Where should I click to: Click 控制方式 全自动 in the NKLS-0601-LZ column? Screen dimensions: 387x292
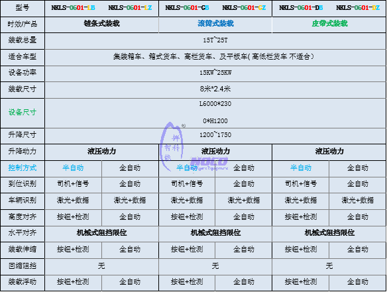[130, 168]
